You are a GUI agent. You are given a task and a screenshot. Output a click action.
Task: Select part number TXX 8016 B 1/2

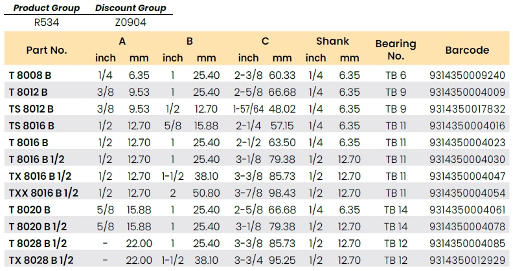click(x=44, y=193)
